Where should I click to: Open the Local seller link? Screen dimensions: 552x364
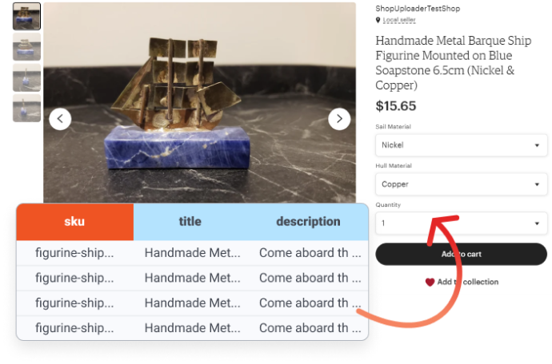click(x=399, y=20)
